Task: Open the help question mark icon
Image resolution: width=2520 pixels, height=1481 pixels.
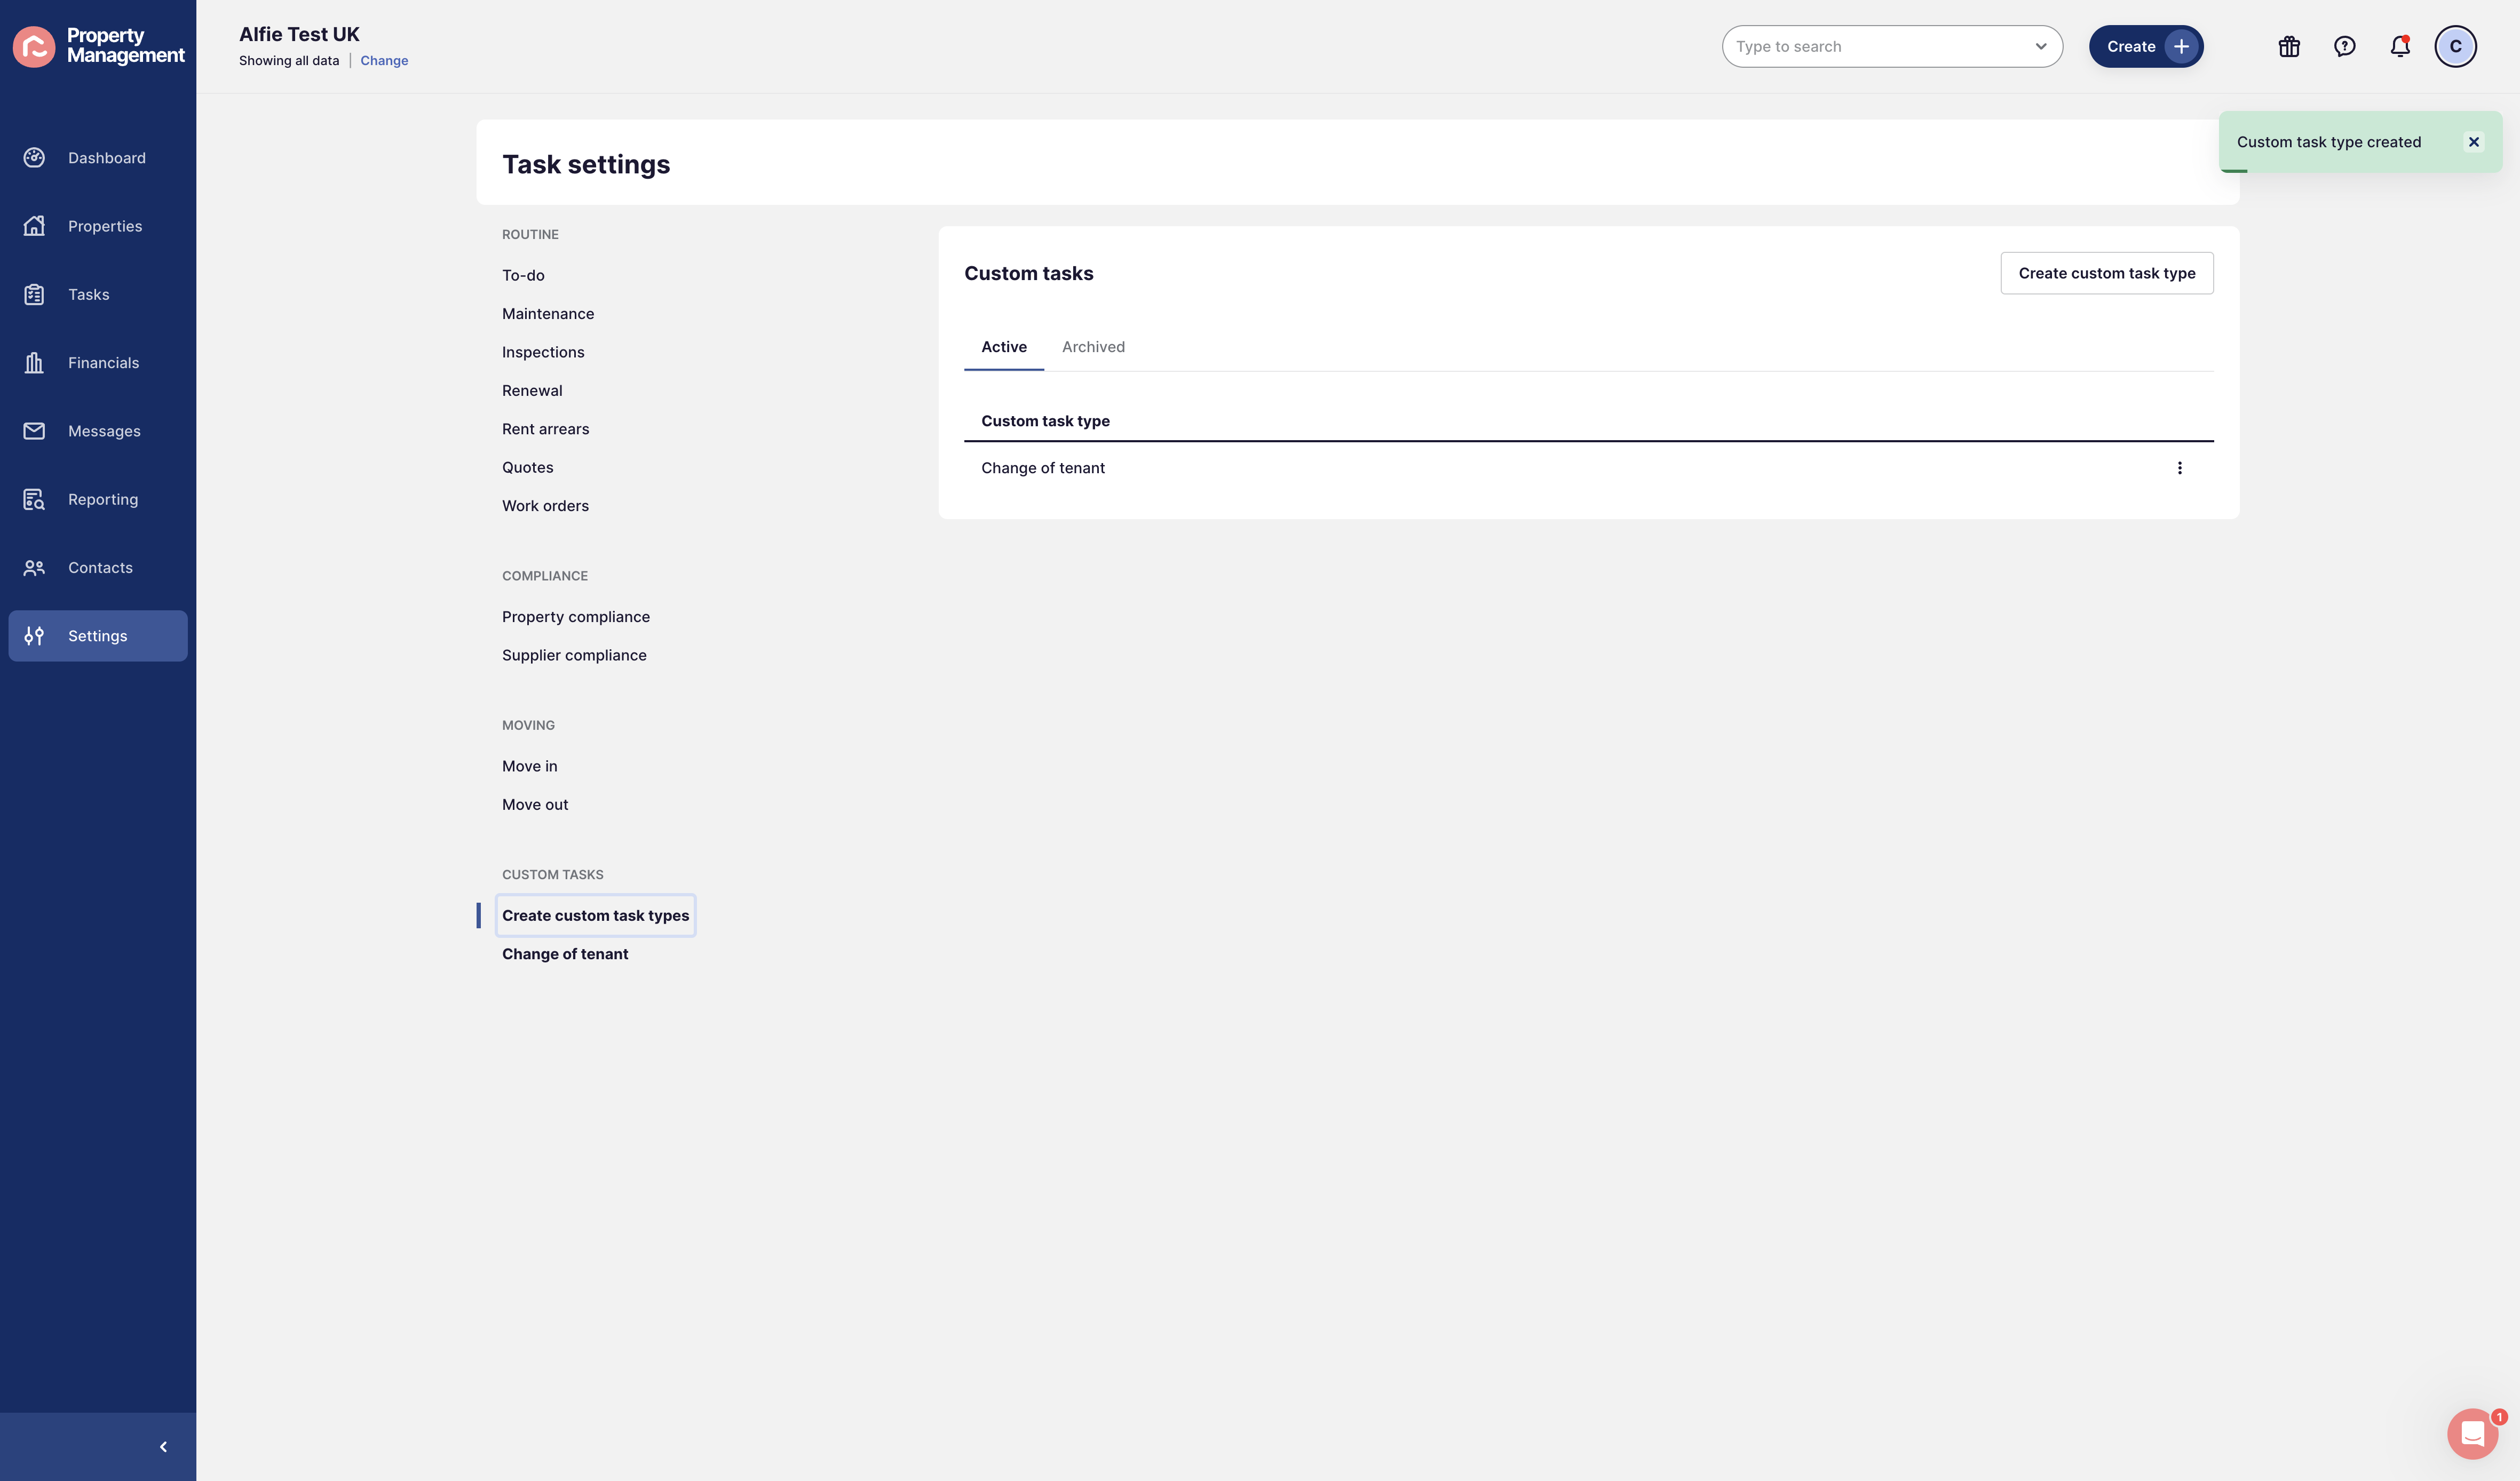Action: tap(2344, 46)
